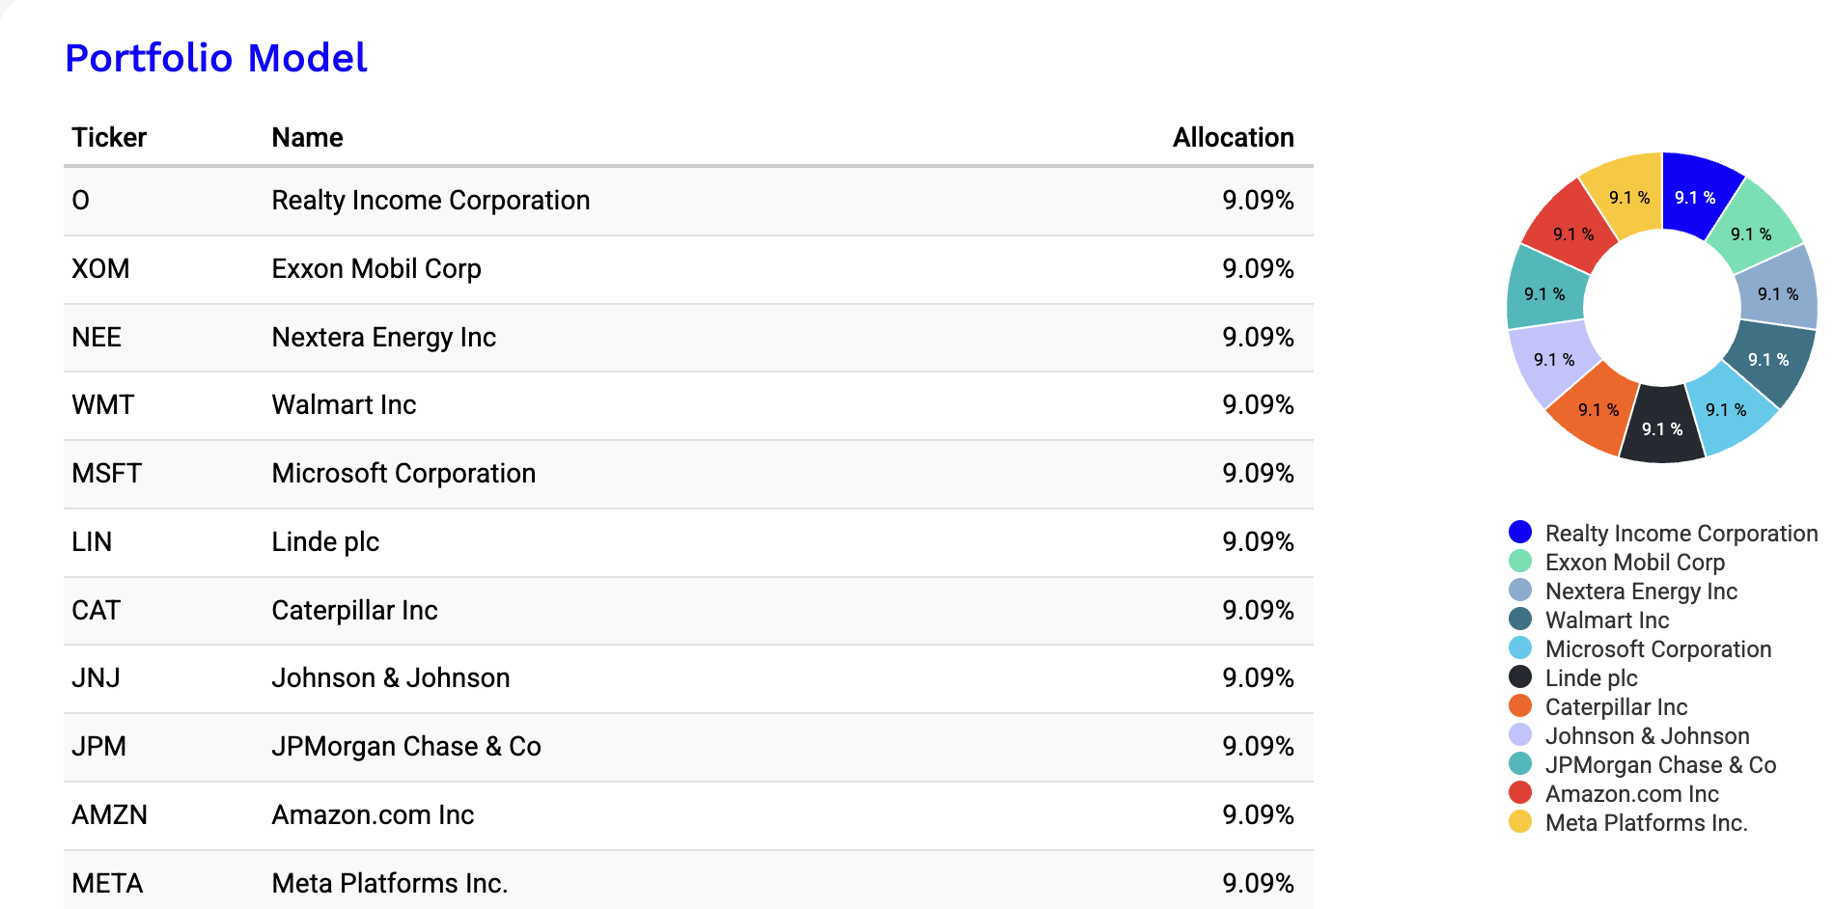
Task: Click the Amazon.com Inc red legend dot
Action: tap(1520, 792)
